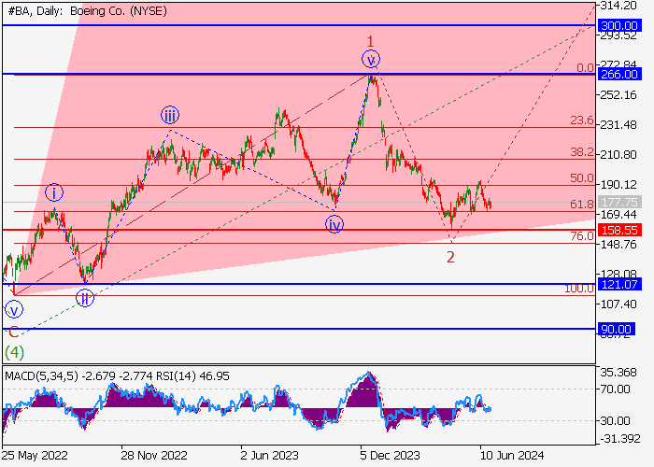
Task: Select the 210.80 price axis value
Action: point(618,155)
